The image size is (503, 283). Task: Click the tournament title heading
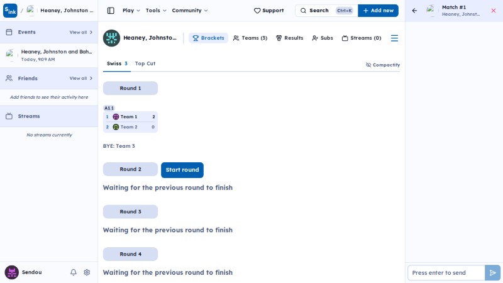[x=150, y=38]
